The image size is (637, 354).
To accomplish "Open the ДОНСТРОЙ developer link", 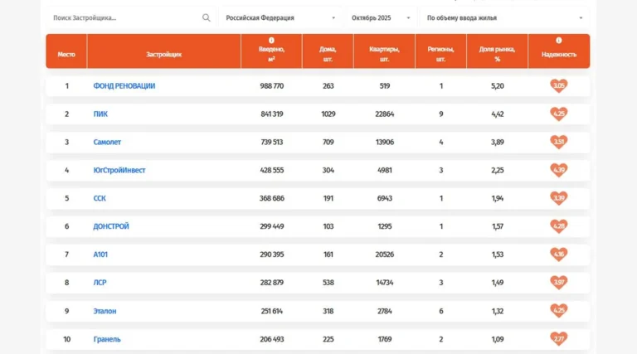I will click(x=111, y=226).
